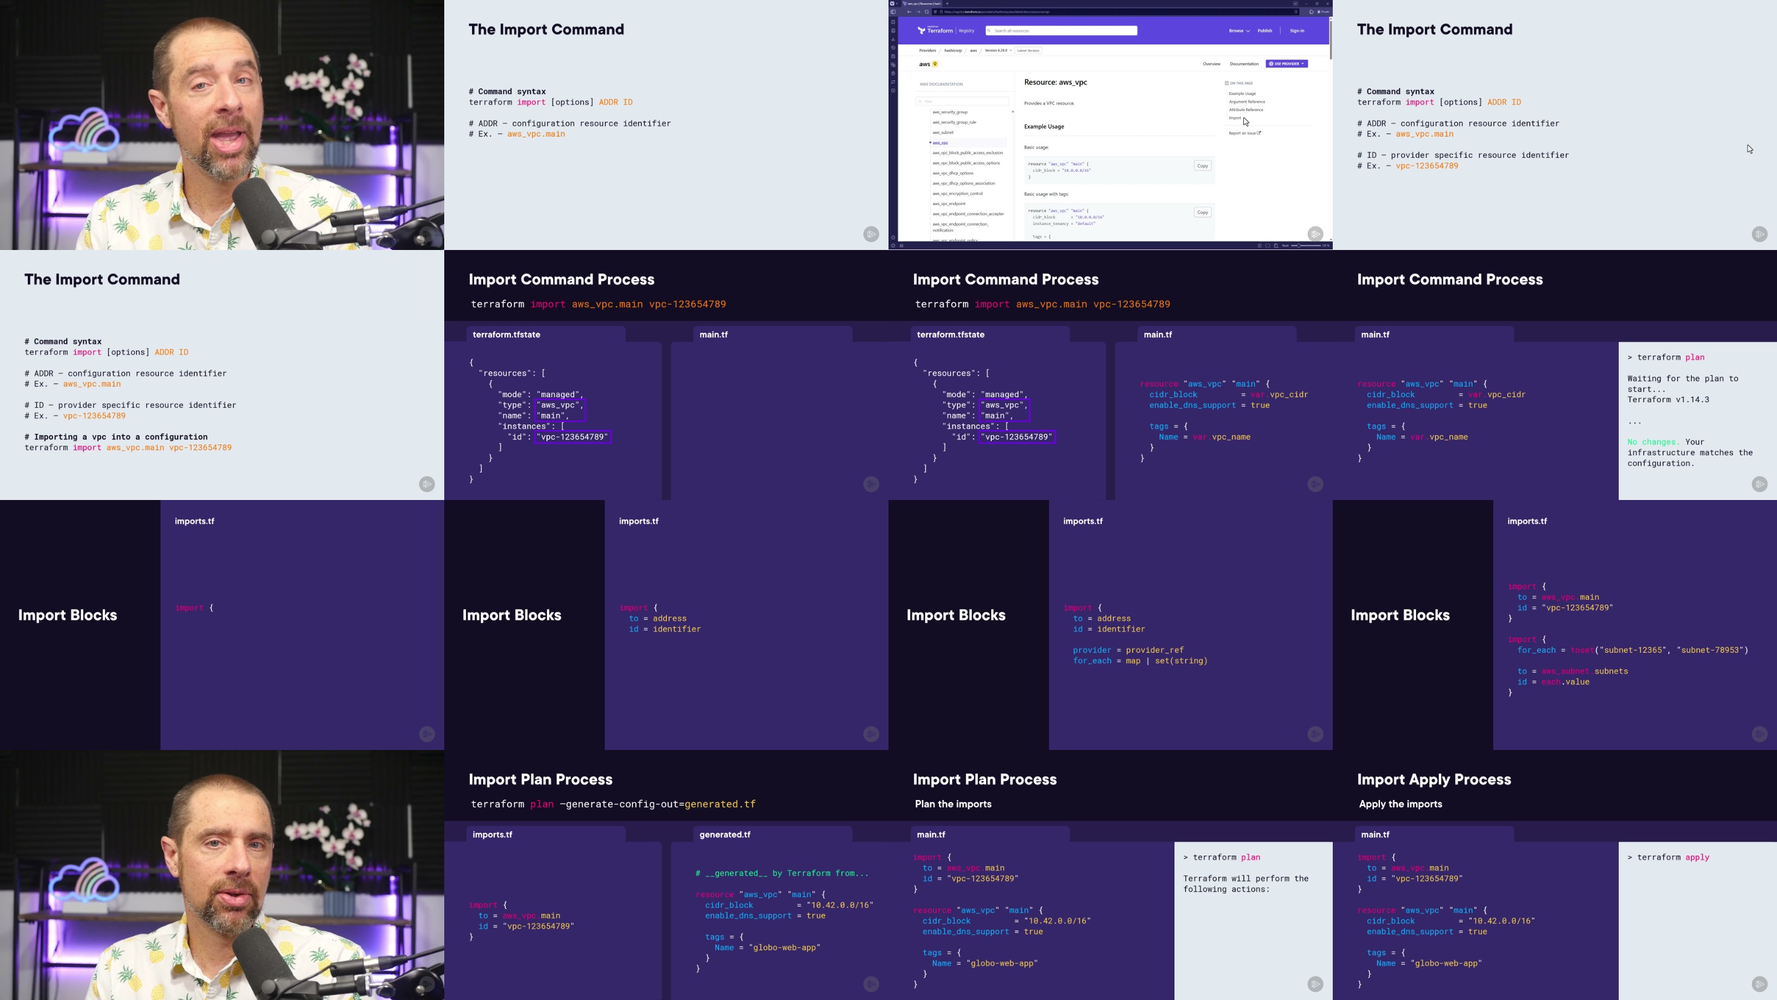The width and height of the screenshot is (1777, 1000).
Task: Select aws_vpc in docs sidebar
Action: (940, 143)
